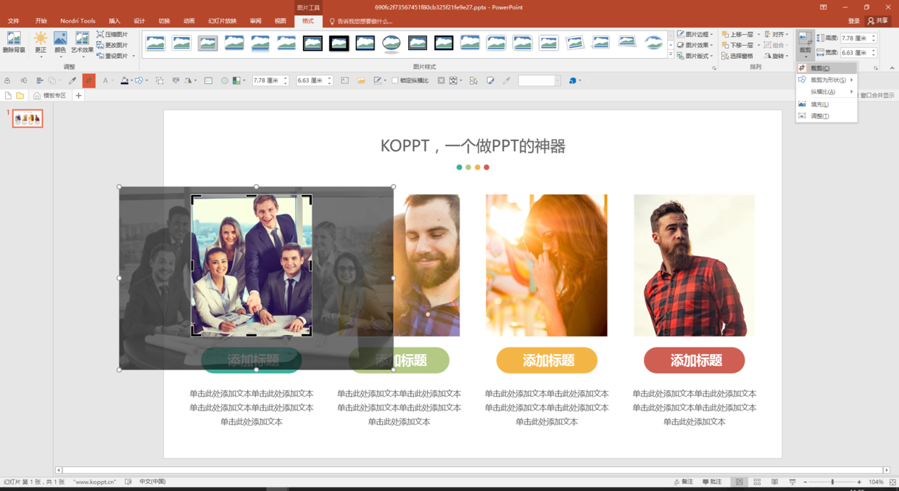Open 旋转 rotate dropdown
The image size is (899, 491).
pyautogui.click(x=776, y=56)
